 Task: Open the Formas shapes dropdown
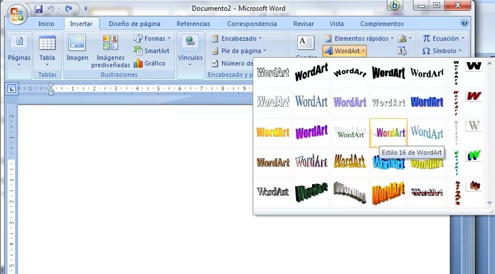tap(152, 38)
